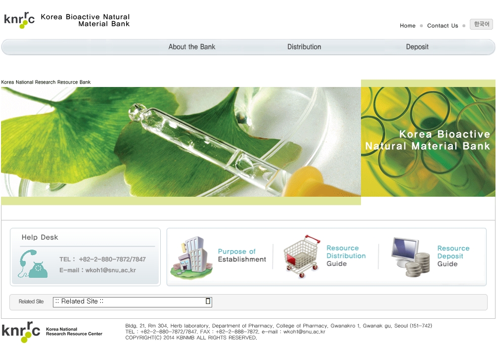Click Korea National Research Resource Center footer text
497x345 pixels.
(x=74, y=331)
